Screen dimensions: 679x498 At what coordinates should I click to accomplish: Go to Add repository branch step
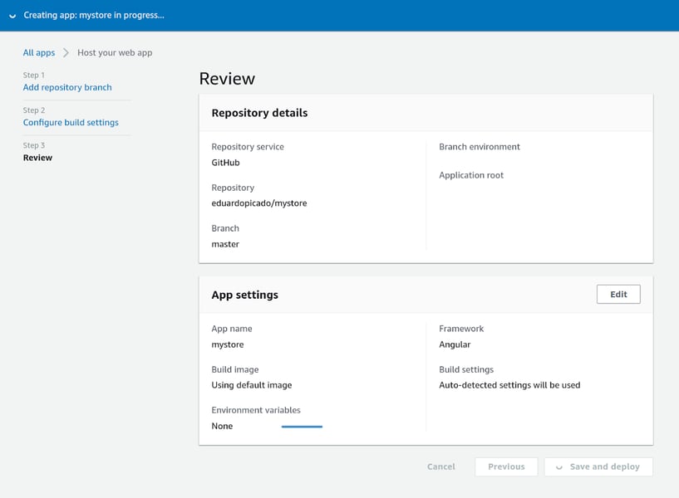67,87
